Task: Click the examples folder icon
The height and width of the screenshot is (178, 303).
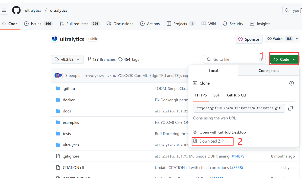Action: tap(58, 123)
